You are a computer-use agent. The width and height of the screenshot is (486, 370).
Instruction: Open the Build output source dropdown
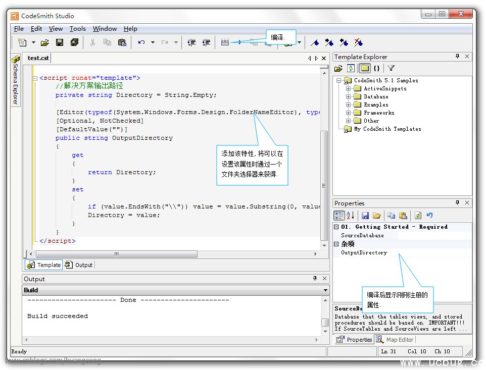[x=325, y=290]
